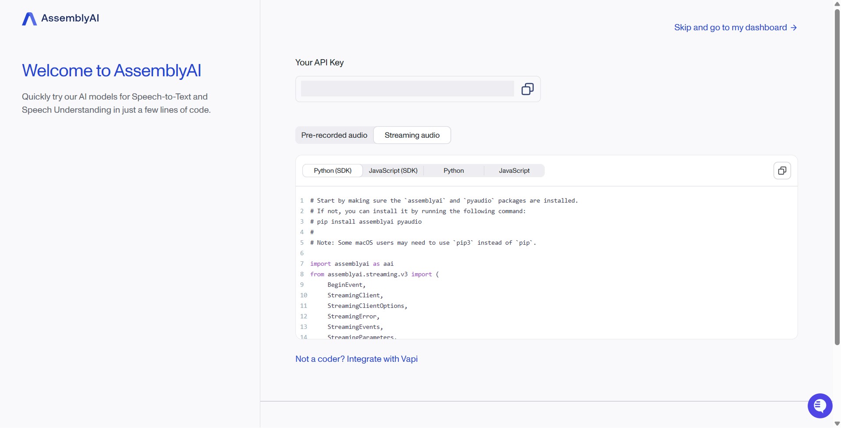Click the 'pip install assemblyai pyaudio' comment line

(x=366, y=221)
